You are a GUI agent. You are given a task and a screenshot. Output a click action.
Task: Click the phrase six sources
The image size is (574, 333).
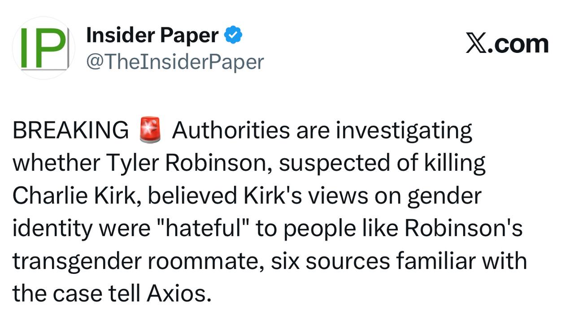click(x=330, y=262)
